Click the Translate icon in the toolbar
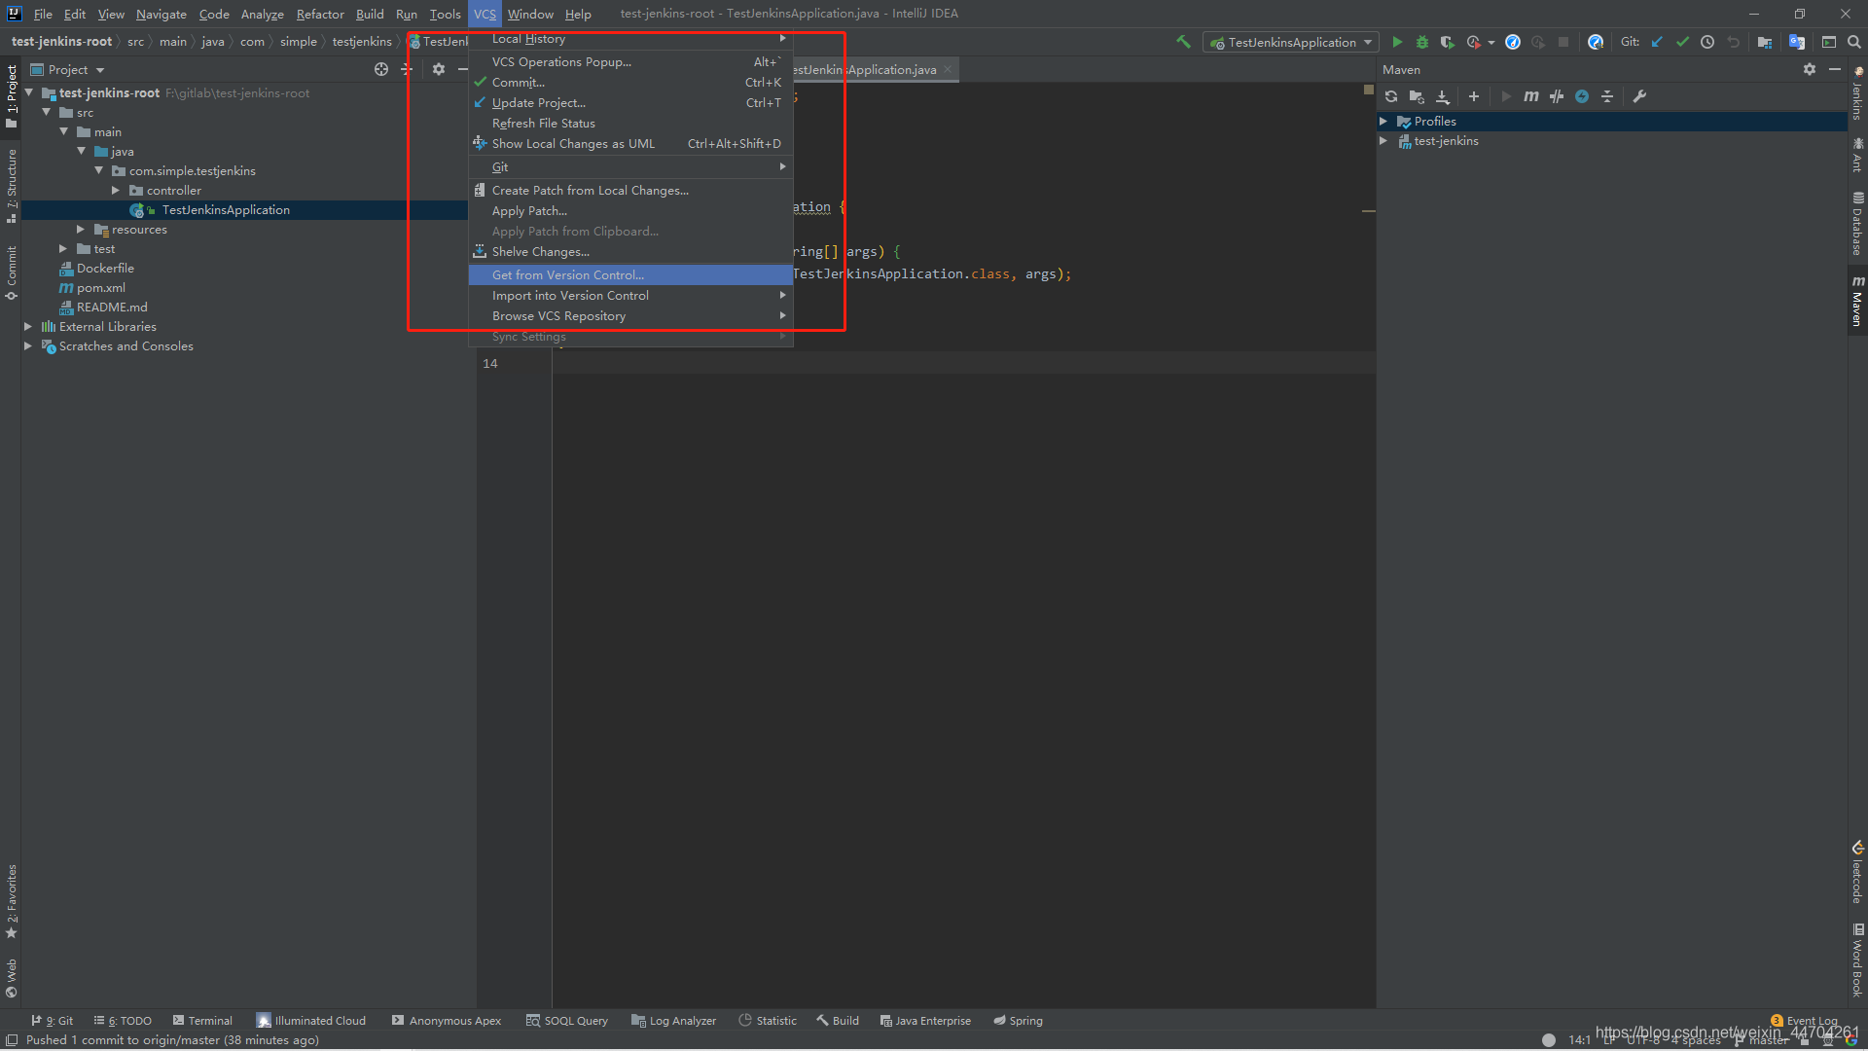The width and height of the screenshot is (1868, 1051). [1797, 42]
